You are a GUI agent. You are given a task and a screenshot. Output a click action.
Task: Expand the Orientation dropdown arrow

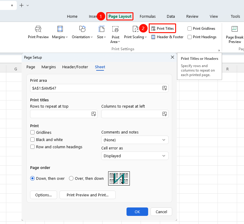coord(92,37)
